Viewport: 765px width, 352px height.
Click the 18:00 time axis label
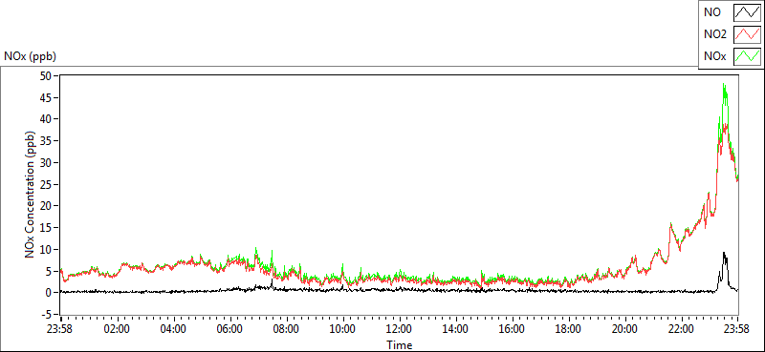(x=568, y=329)
